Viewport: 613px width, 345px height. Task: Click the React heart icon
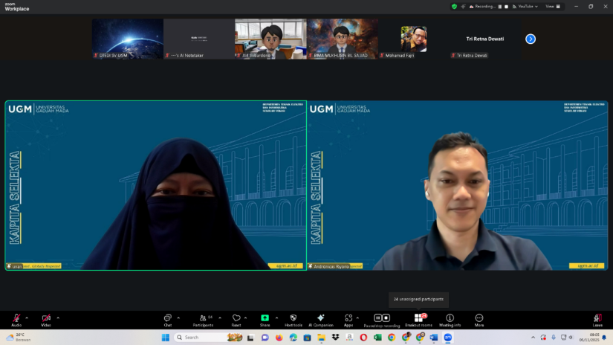(236, 318)
